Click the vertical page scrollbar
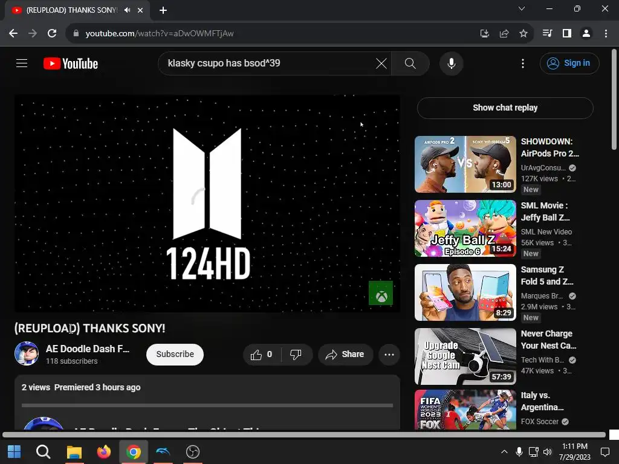 pos(614,100)
